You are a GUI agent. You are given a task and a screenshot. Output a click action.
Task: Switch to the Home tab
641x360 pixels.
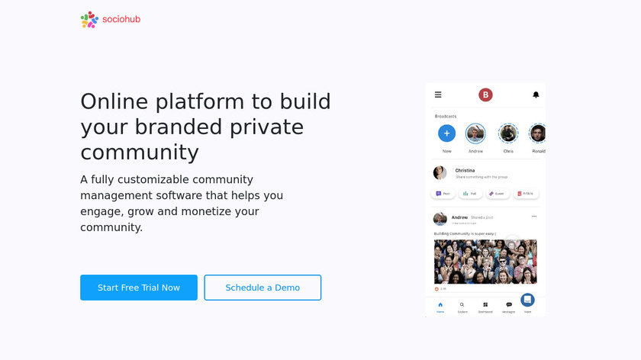440,307
